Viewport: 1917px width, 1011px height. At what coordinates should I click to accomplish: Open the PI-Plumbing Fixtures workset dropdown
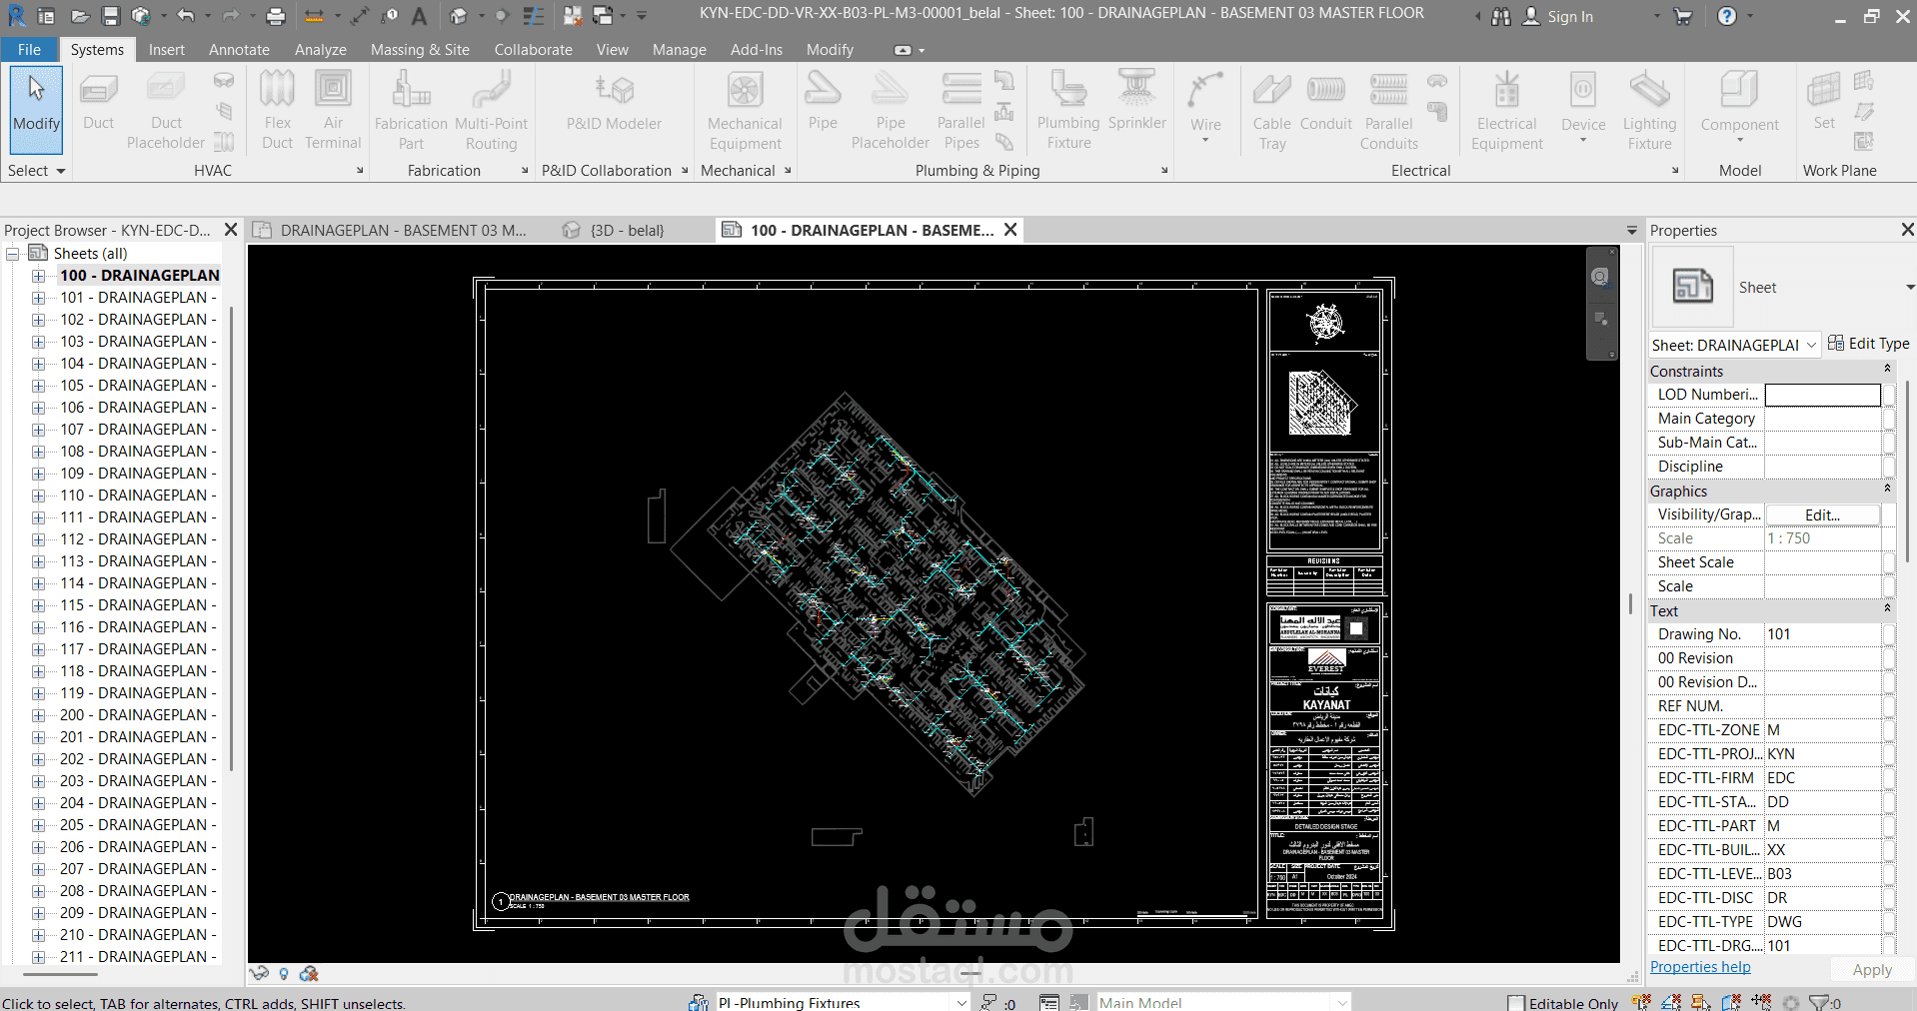[961, 1002]
